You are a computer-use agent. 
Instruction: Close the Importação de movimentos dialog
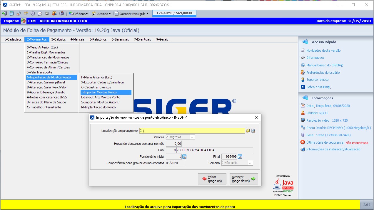256,117
